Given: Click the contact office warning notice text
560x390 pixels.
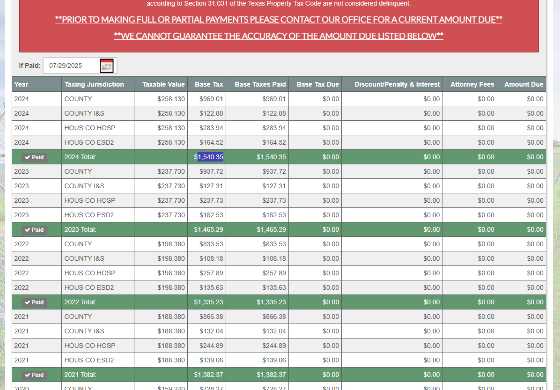Looking at the screenshot, I should [279, 20].
